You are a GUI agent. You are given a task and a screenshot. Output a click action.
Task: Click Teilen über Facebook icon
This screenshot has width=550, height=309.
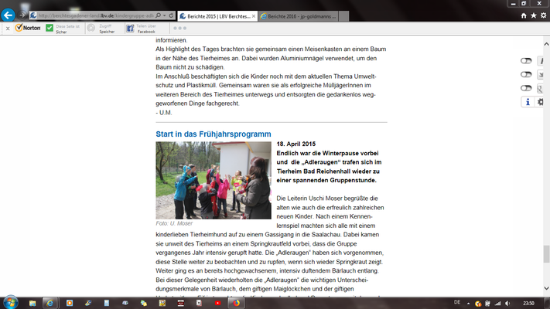[x=130, y=29]
